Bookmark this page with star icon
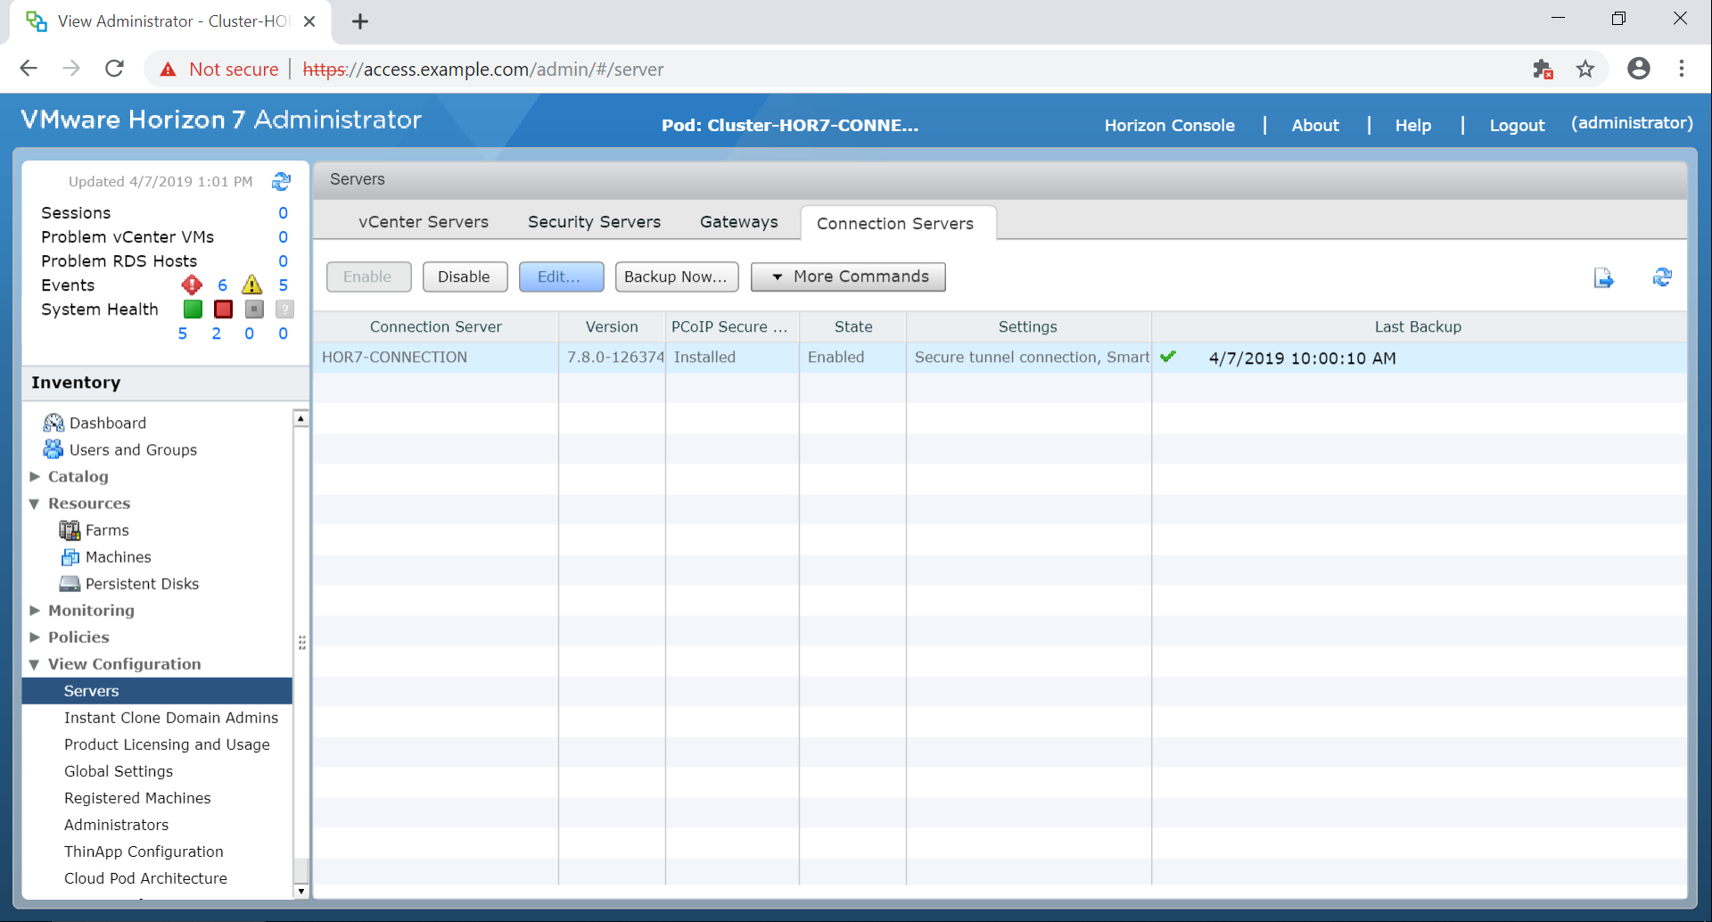The height and width of the screenshot is (922, 1712). pos(1585,69)
